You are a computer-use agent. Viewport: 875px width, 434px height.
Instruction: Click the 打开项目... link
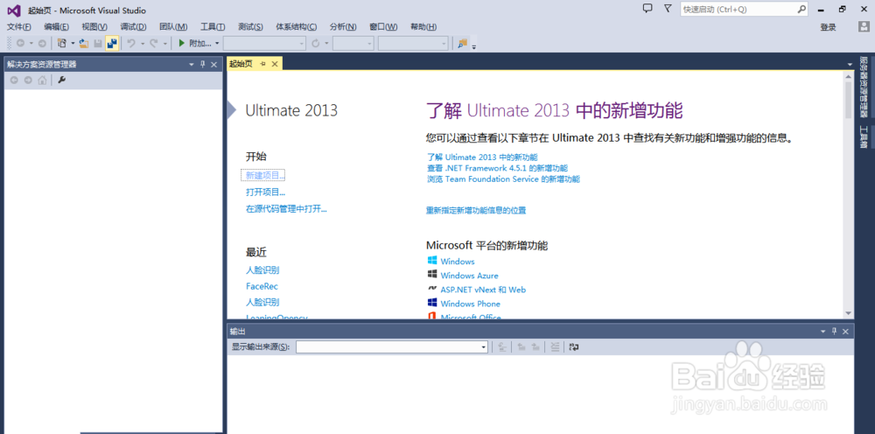266,192
